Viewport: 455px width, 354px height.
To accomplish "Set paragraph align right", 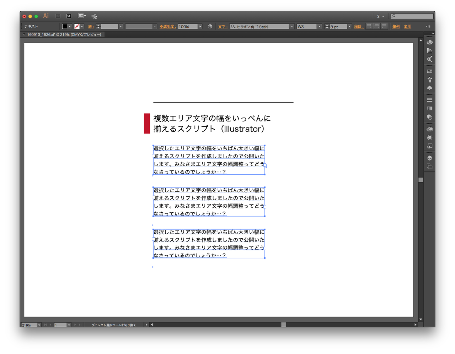I will point(384,26).
